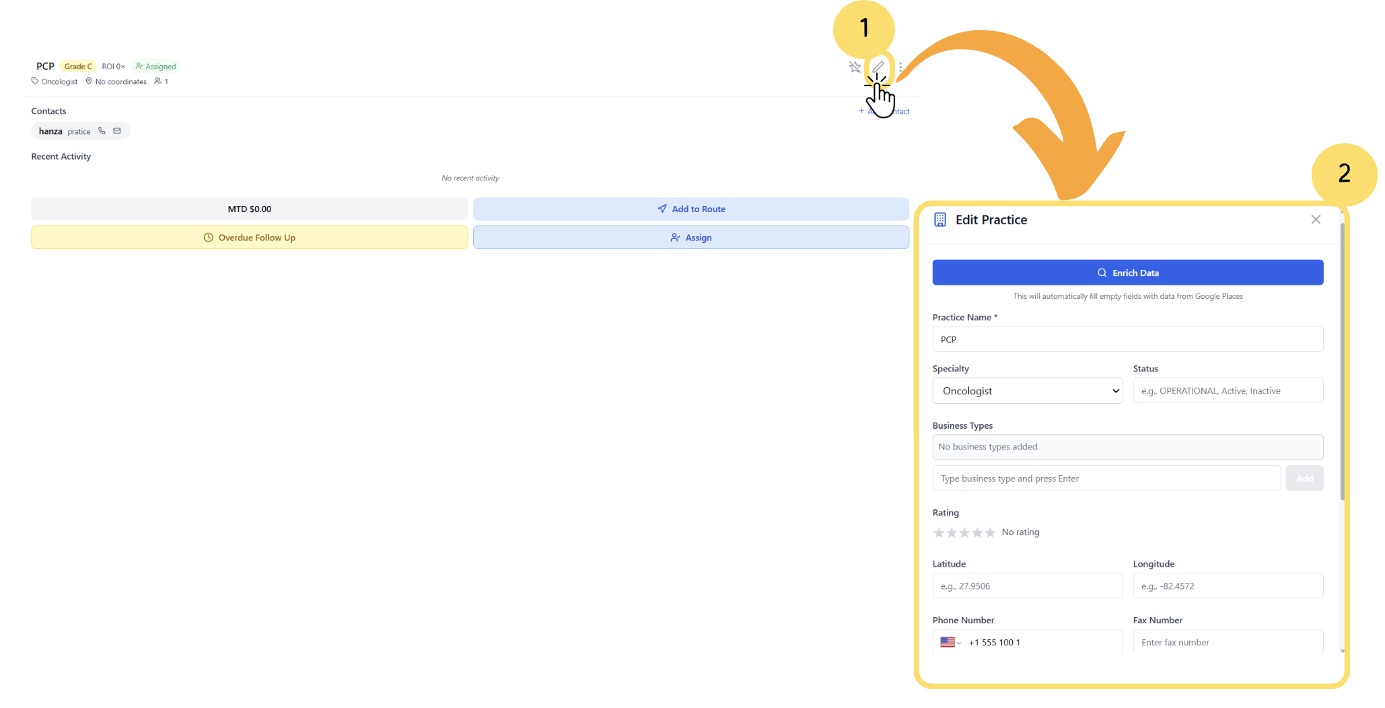Click the Add to Route button

[690, 209]
